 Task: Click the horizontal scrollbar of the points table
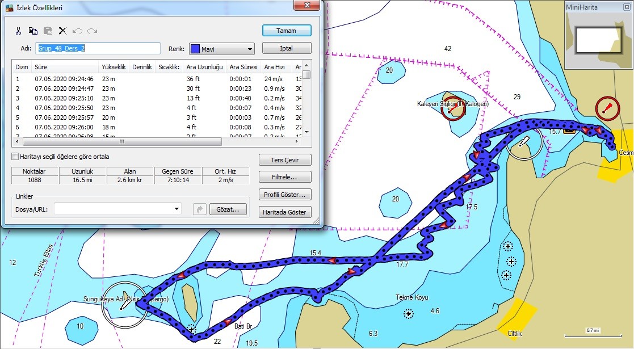[122, 141]
